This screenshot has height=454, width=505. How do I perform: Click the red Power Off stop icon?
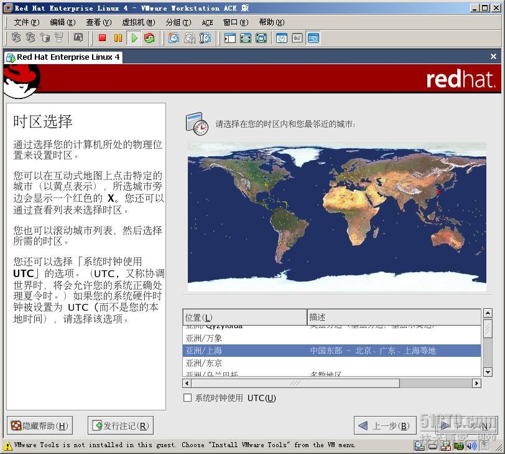click(103, 38)
